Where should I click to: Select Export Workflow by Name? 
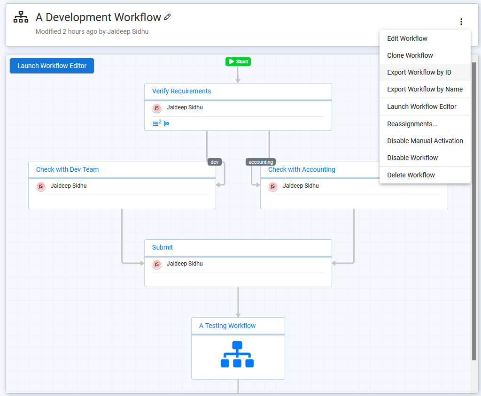point(425,89)
